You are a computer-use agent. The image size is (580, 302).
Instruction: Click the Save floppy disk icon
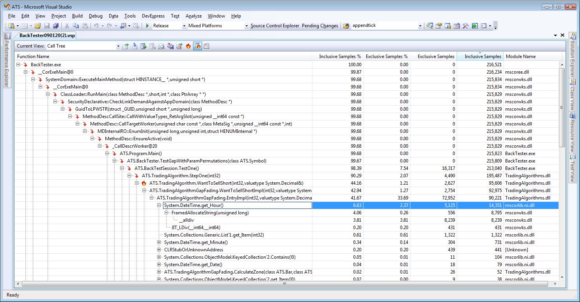(47, 26)
